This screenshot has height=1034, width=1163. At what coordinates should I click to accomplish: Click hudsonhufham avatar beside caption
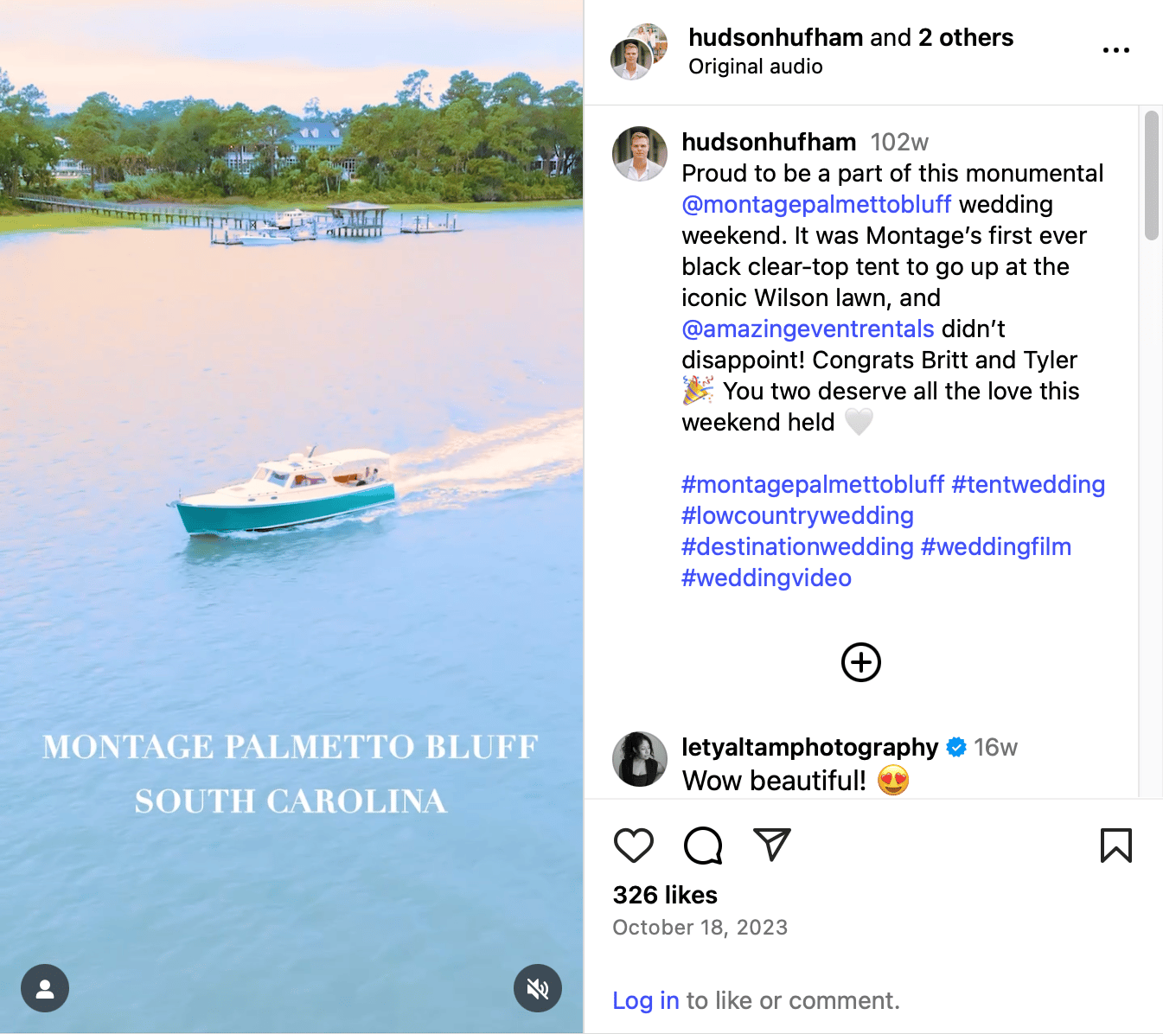click(x=639, y=154)
